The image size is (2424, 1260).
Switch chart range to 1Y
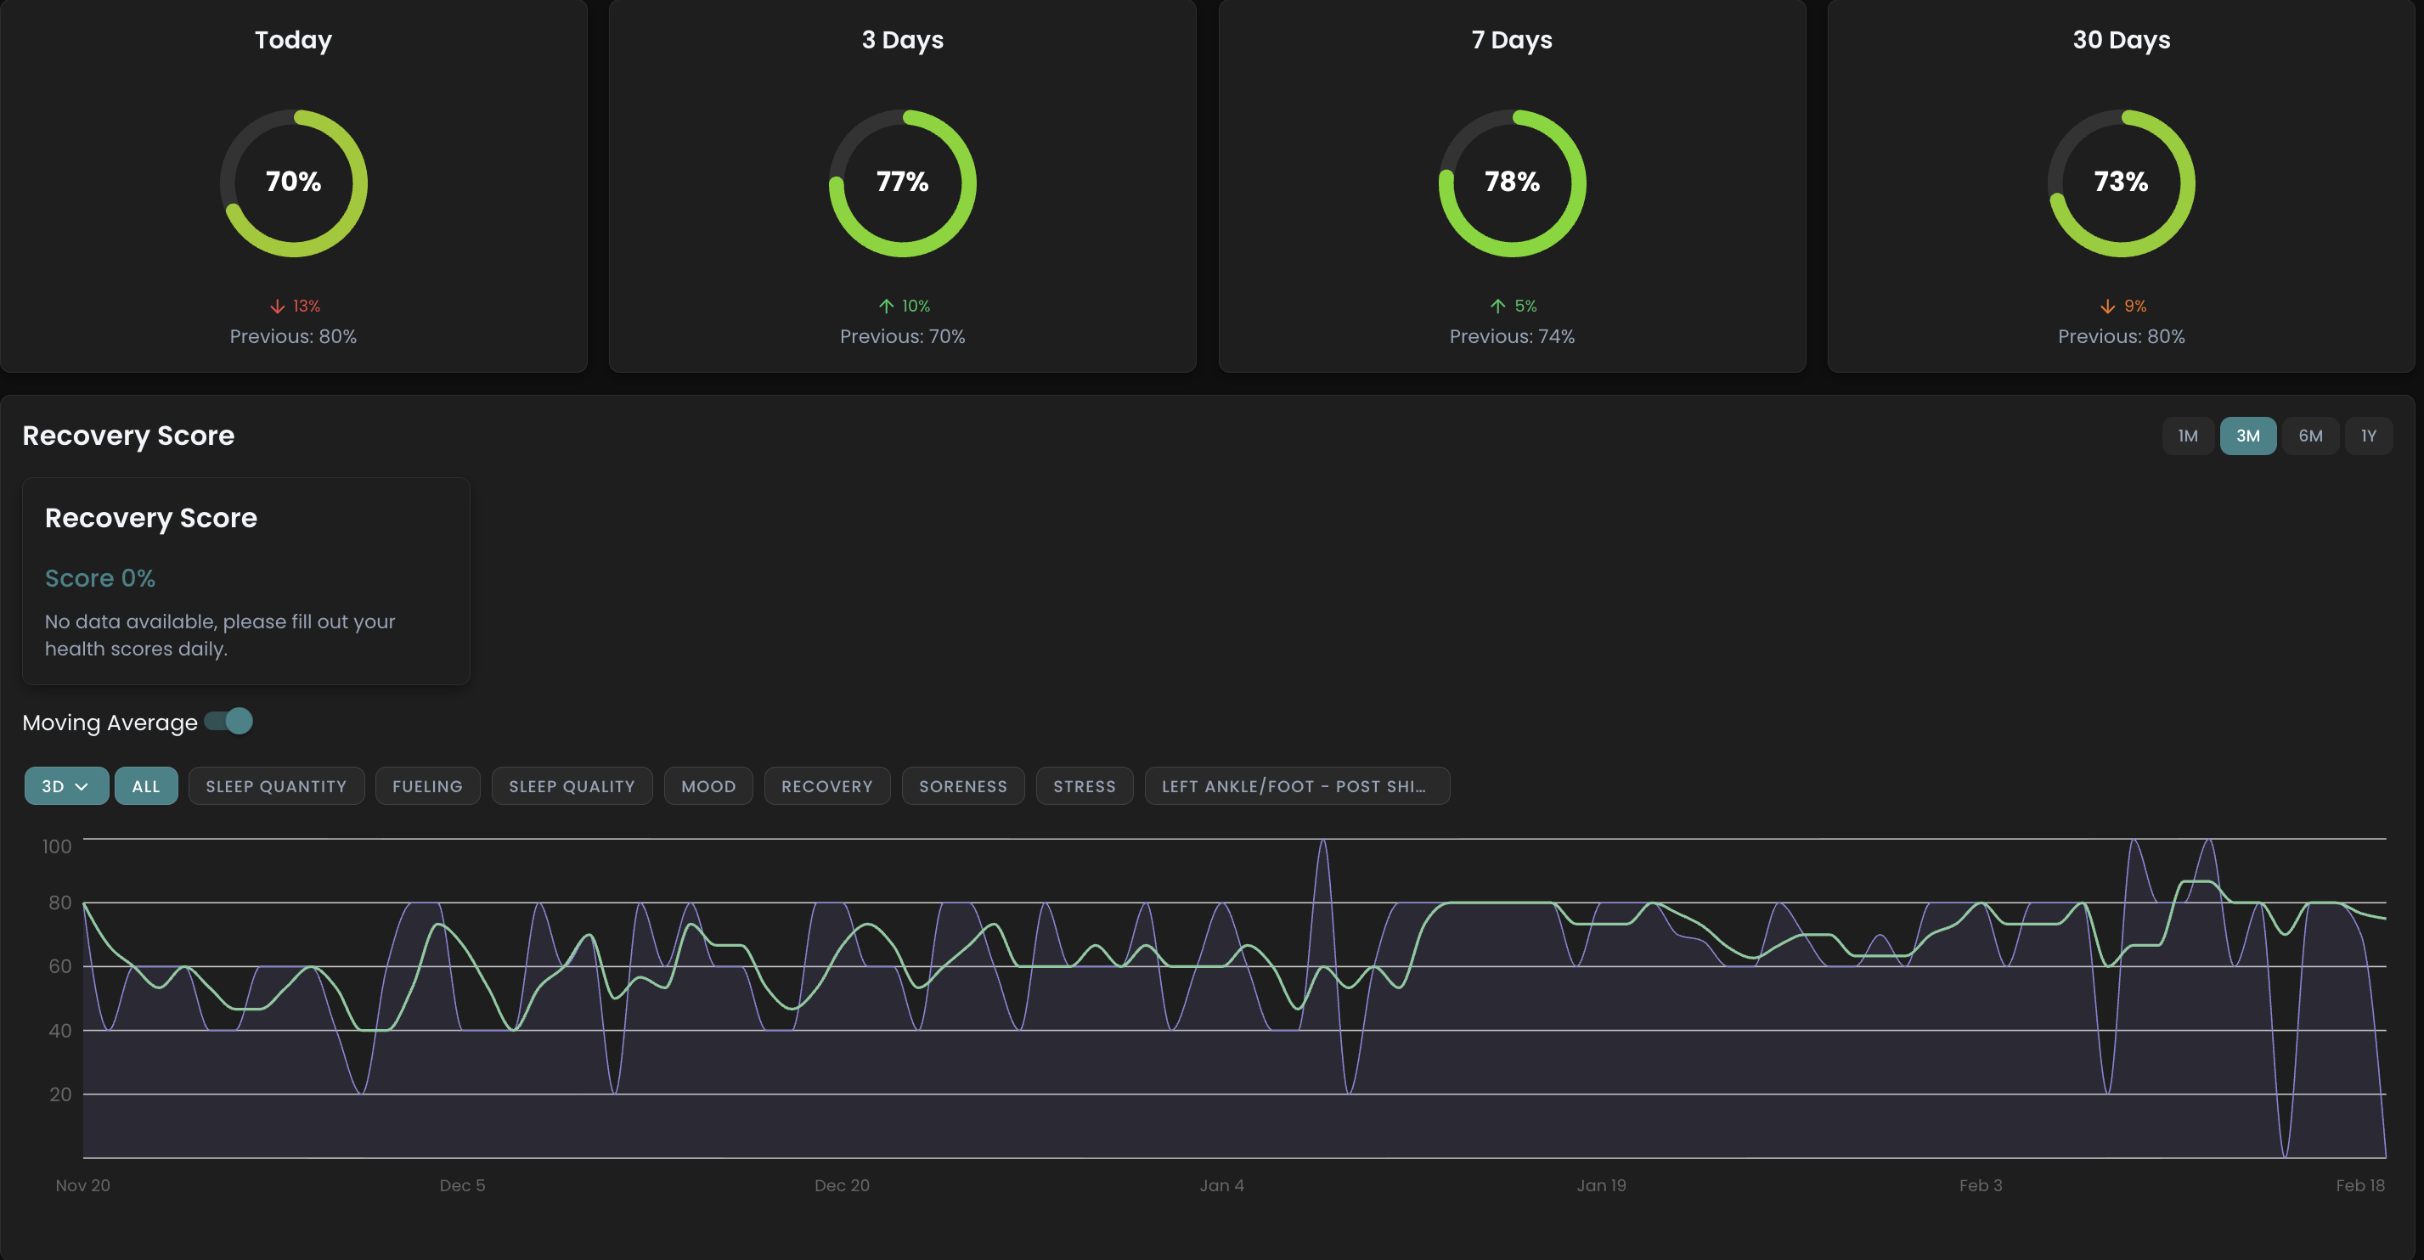(x=2369, y=436)
